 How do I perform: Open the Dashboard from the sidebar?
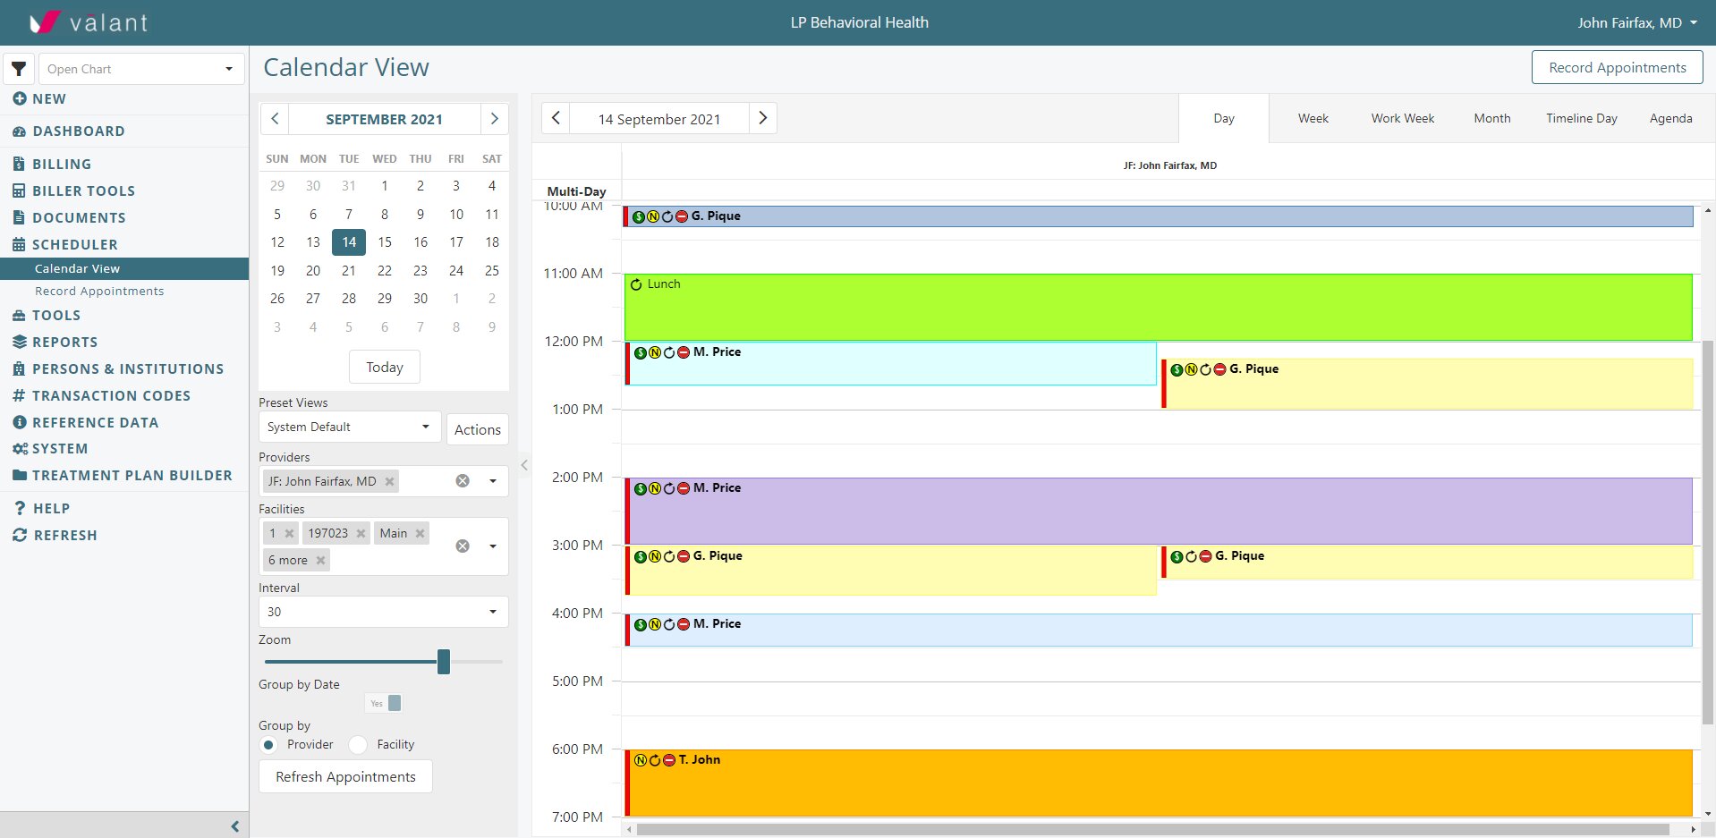[78, 131]
